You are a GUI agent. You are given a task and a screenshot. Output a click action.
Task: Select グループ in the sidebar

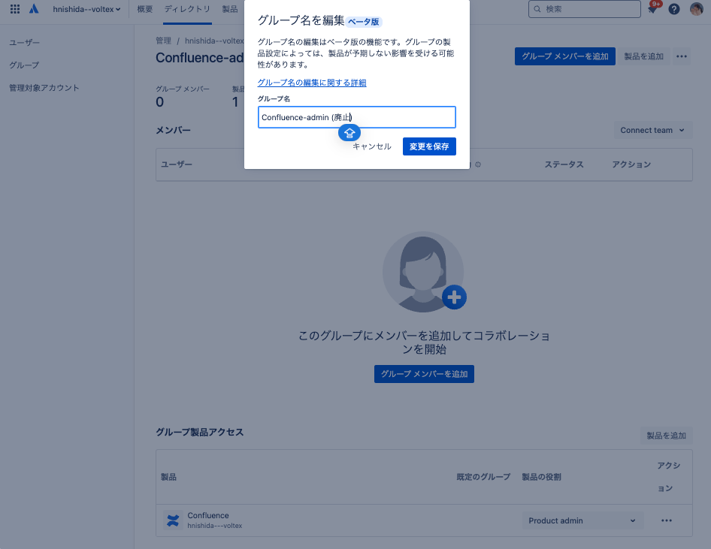click(25, 65)
